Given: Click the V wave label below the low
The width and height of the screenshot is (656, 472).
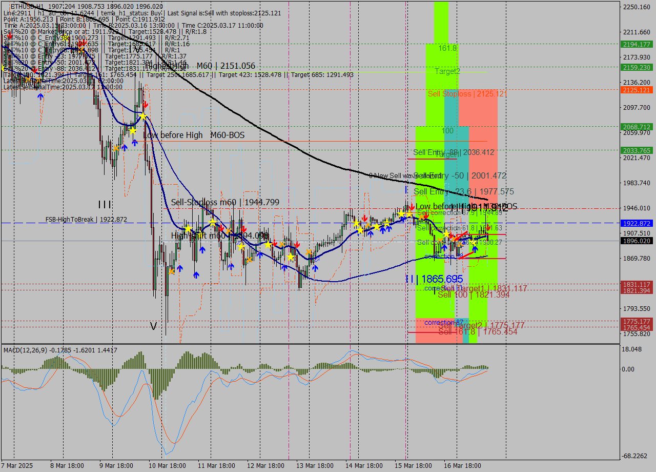Looking at the screenshot, I should point(153,326).
